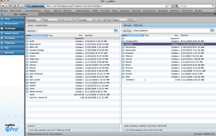Screen dimensions: 216x136
Task: Open the Flight Schedules bookmark
Action: [83, 11]
